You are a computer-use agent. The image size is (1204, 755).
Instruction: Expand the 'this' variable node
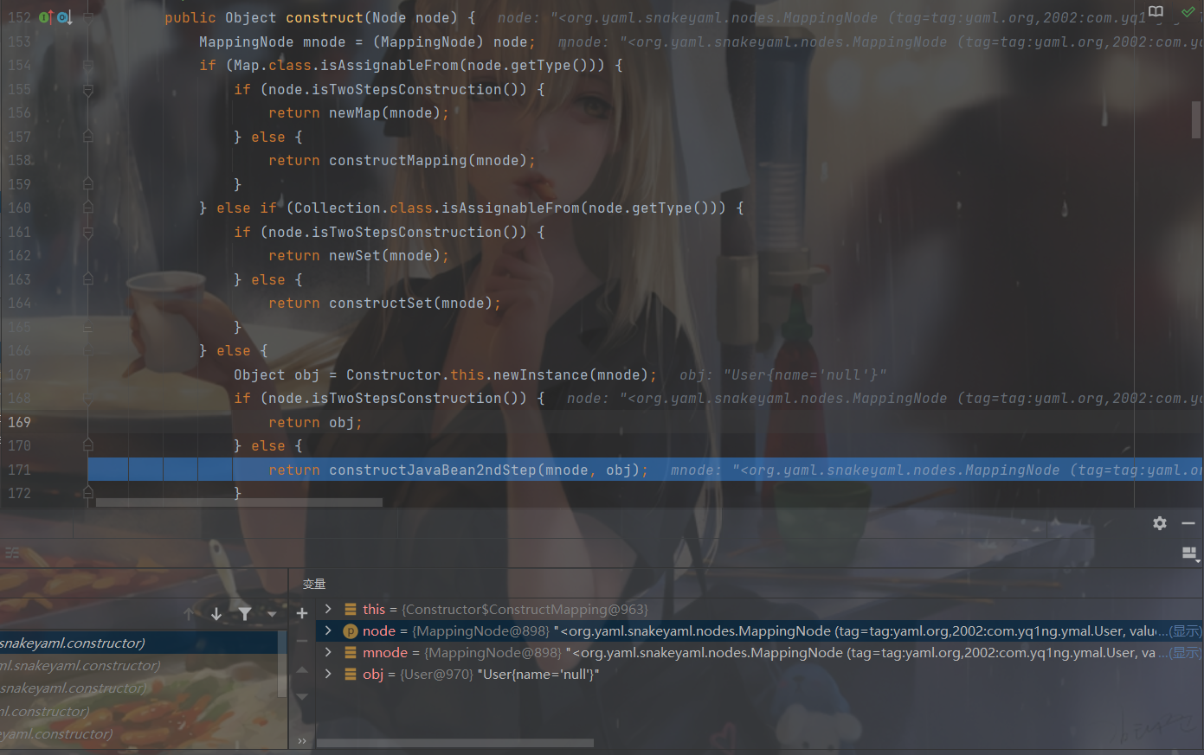328,609
